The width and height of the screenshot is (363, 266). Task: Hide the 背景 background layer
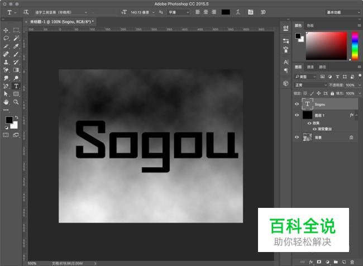point(297,137)
